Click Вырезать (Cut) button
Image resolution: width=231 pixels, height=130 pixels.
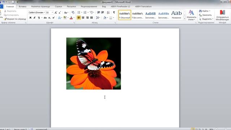click(x=10, y=11)
